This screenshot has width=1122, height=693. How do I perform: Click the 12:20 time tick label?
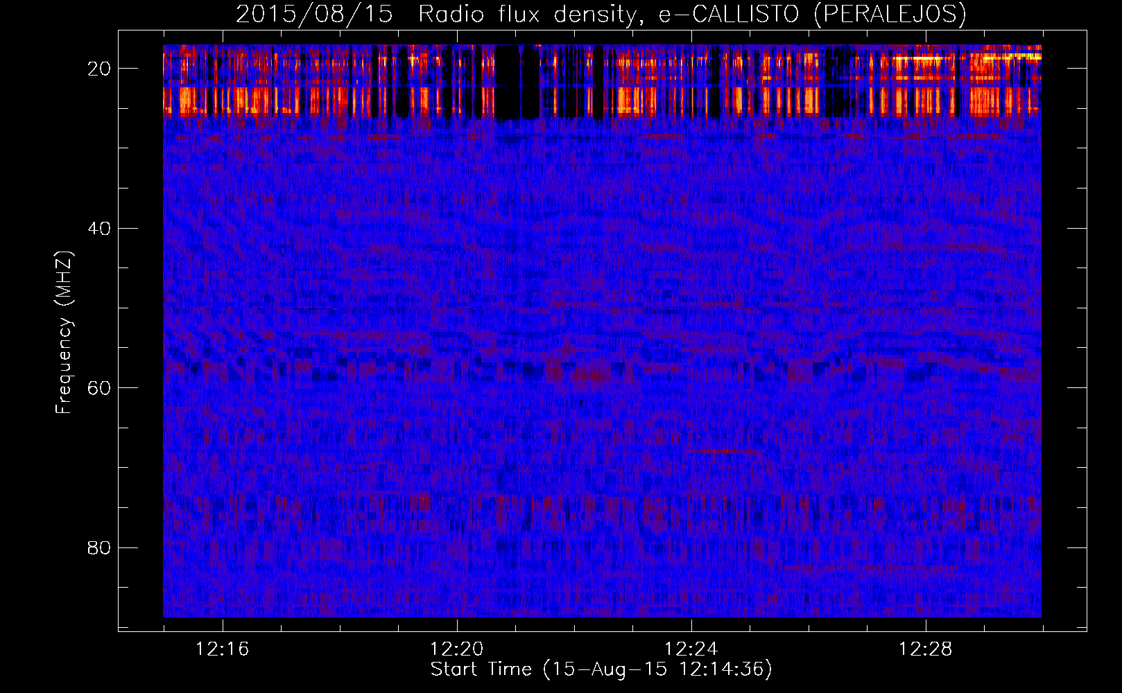[456, 649]
